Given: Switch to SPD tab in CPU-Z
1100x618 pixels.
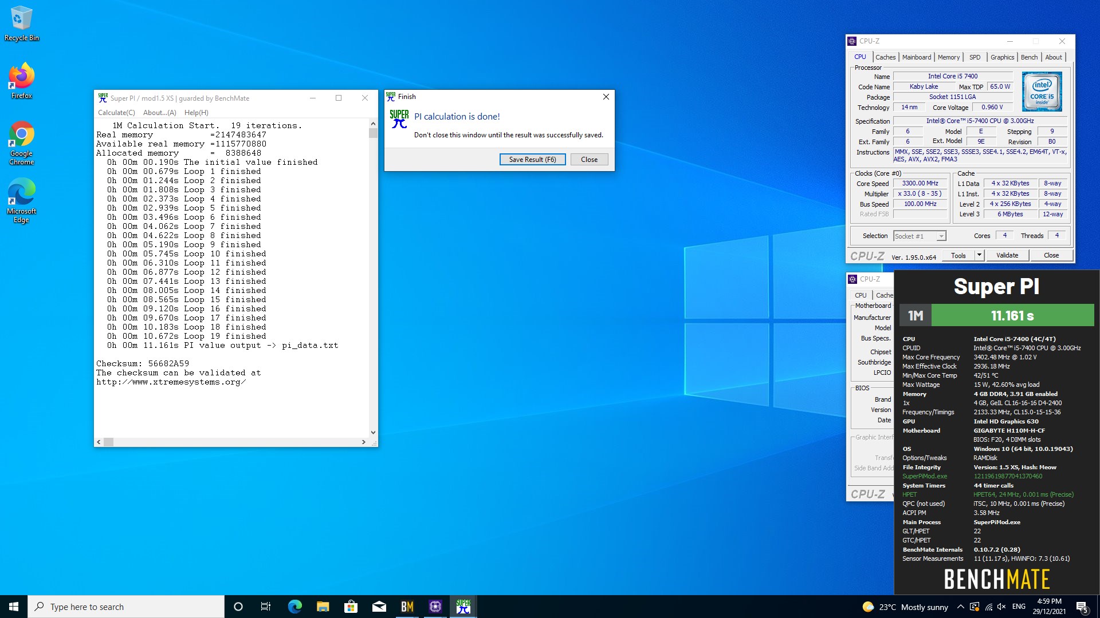Looking at the screenshot, I should pos(975,57).
